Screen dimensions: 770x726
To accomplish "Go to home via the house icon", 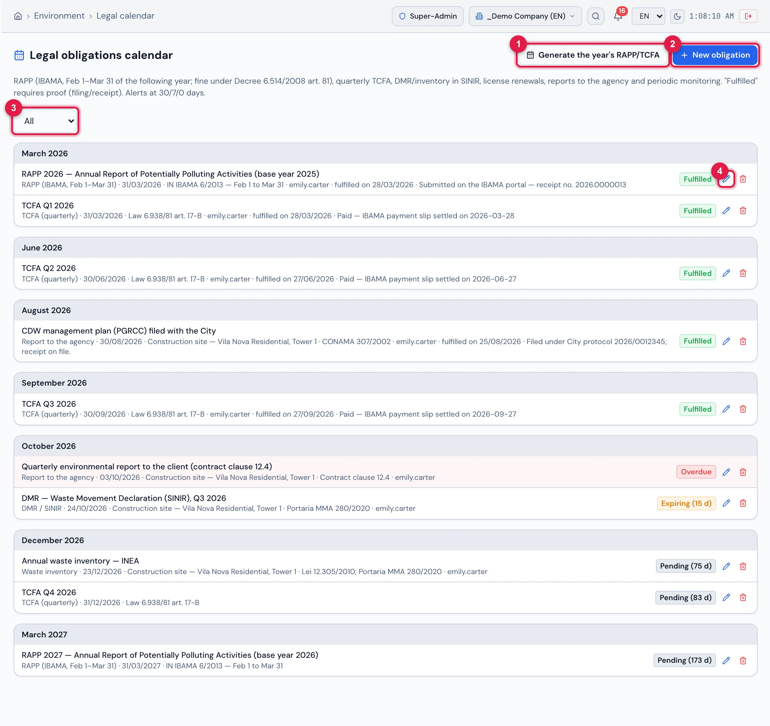I will [x=18, y=16].
